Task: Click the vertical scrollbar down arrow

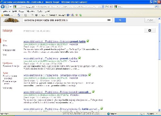Action: (x=159, y=110)
